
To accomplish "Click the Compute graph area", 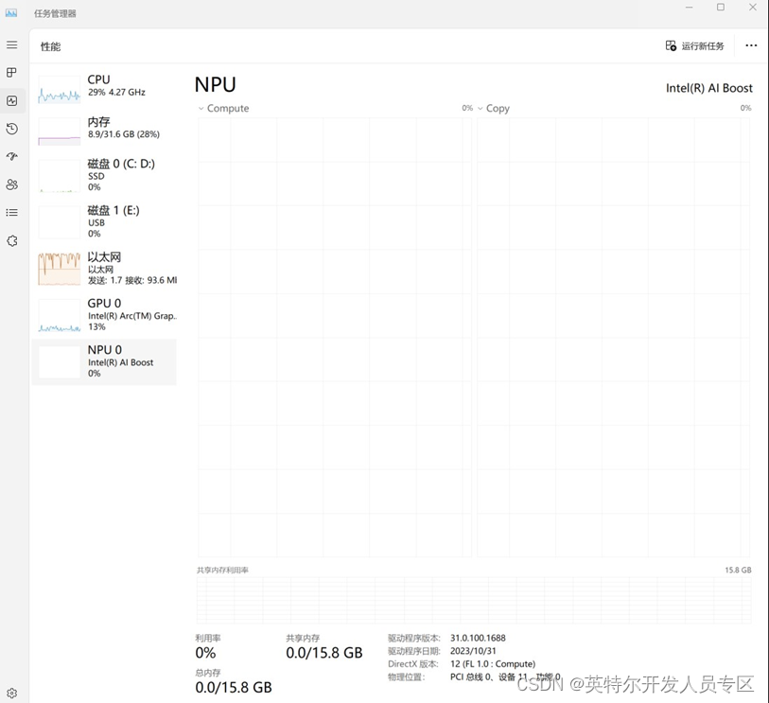I will point(335,338).
